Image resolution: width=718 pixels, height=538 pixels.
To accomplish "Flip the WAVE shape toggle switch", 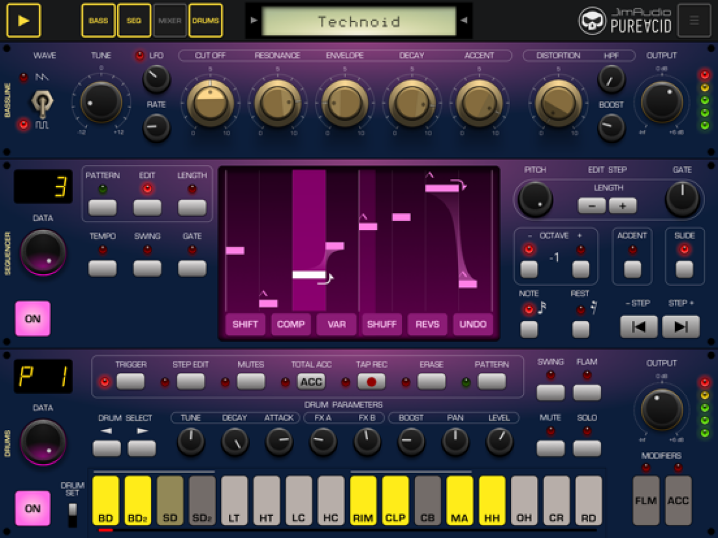I will click(x=42, y=102).
